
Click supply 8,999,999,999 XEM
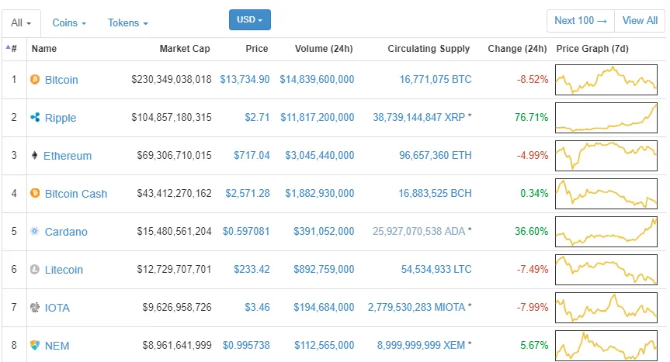(421, 345)
